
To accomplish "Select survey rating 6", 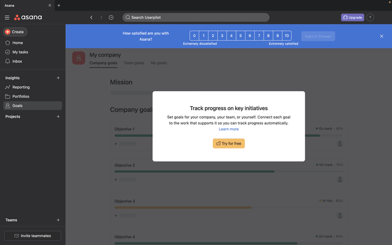I will tap(250, 36).
